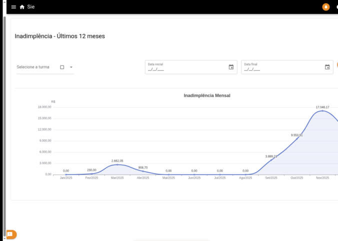This screenshot has height=241, width=338.
Task: Expand the Selecione a turma dropdown arrow
Action: 71,67
